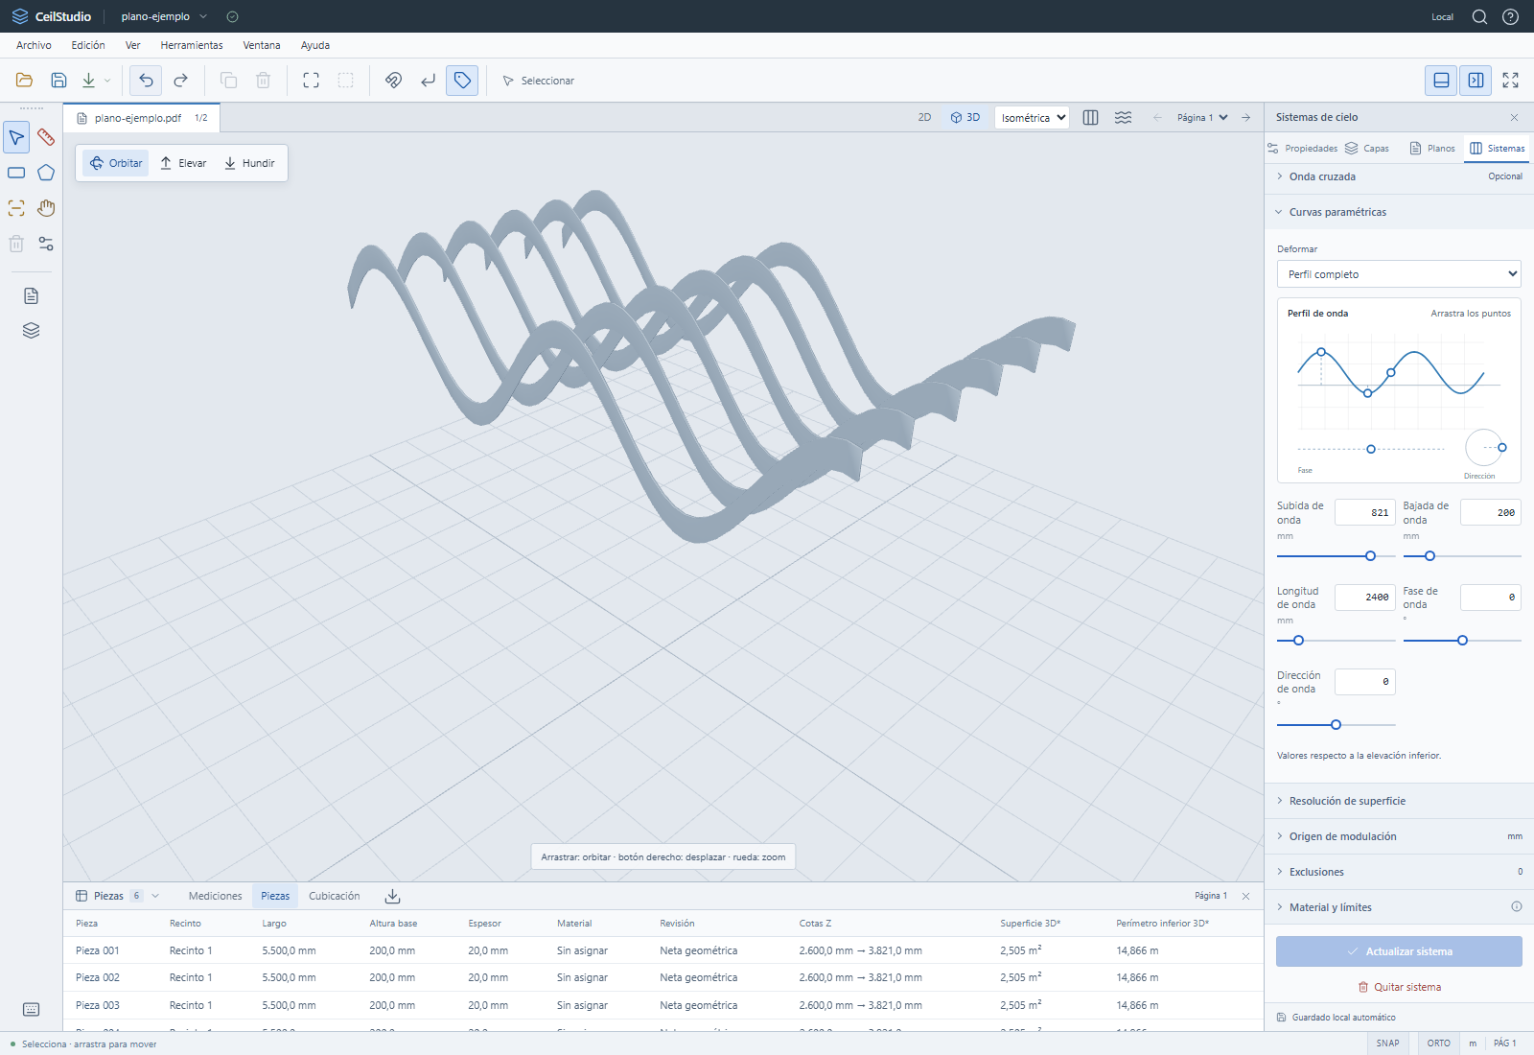Click the Elevar button
Screen dimensions: 1534x1055
point(183,163)
